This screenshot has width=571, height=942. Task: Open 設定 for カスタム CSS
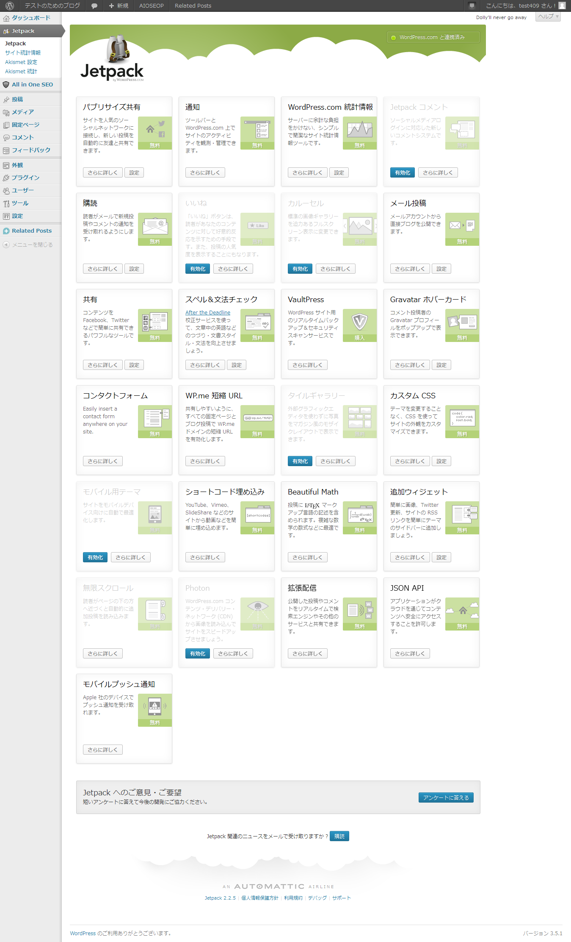(x=441, y=461)
